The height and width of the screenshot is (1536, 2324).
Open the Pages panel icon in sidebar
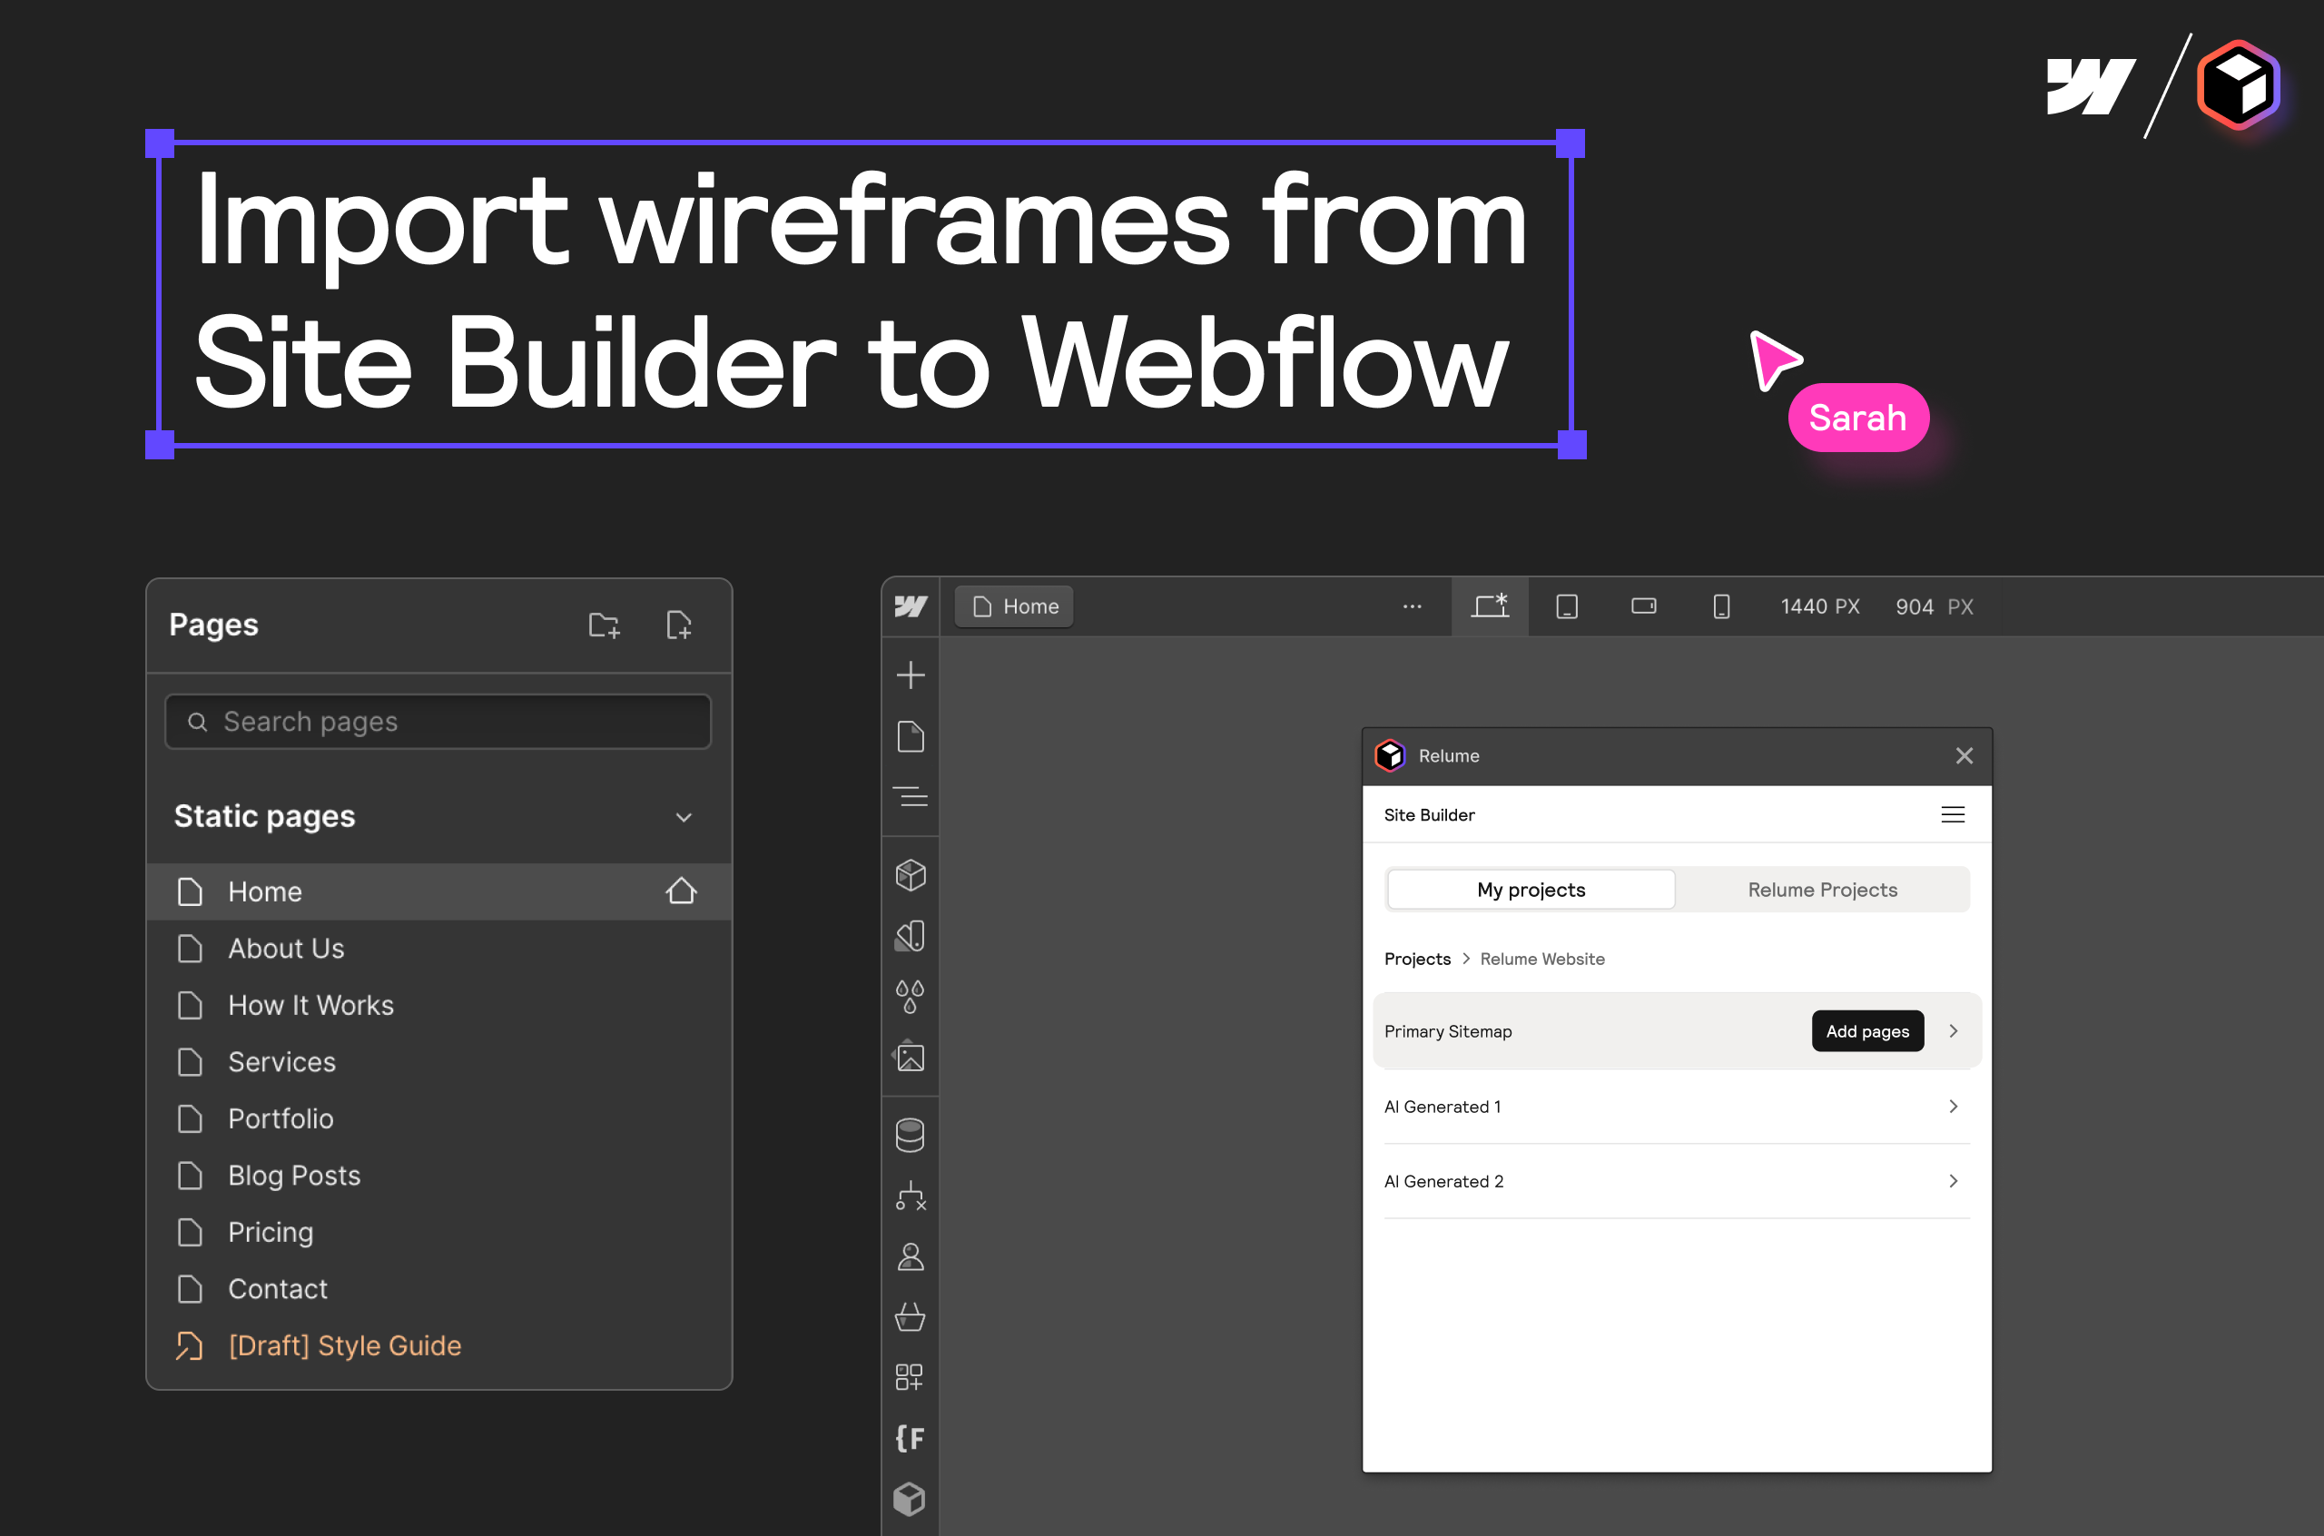(910, 736)
